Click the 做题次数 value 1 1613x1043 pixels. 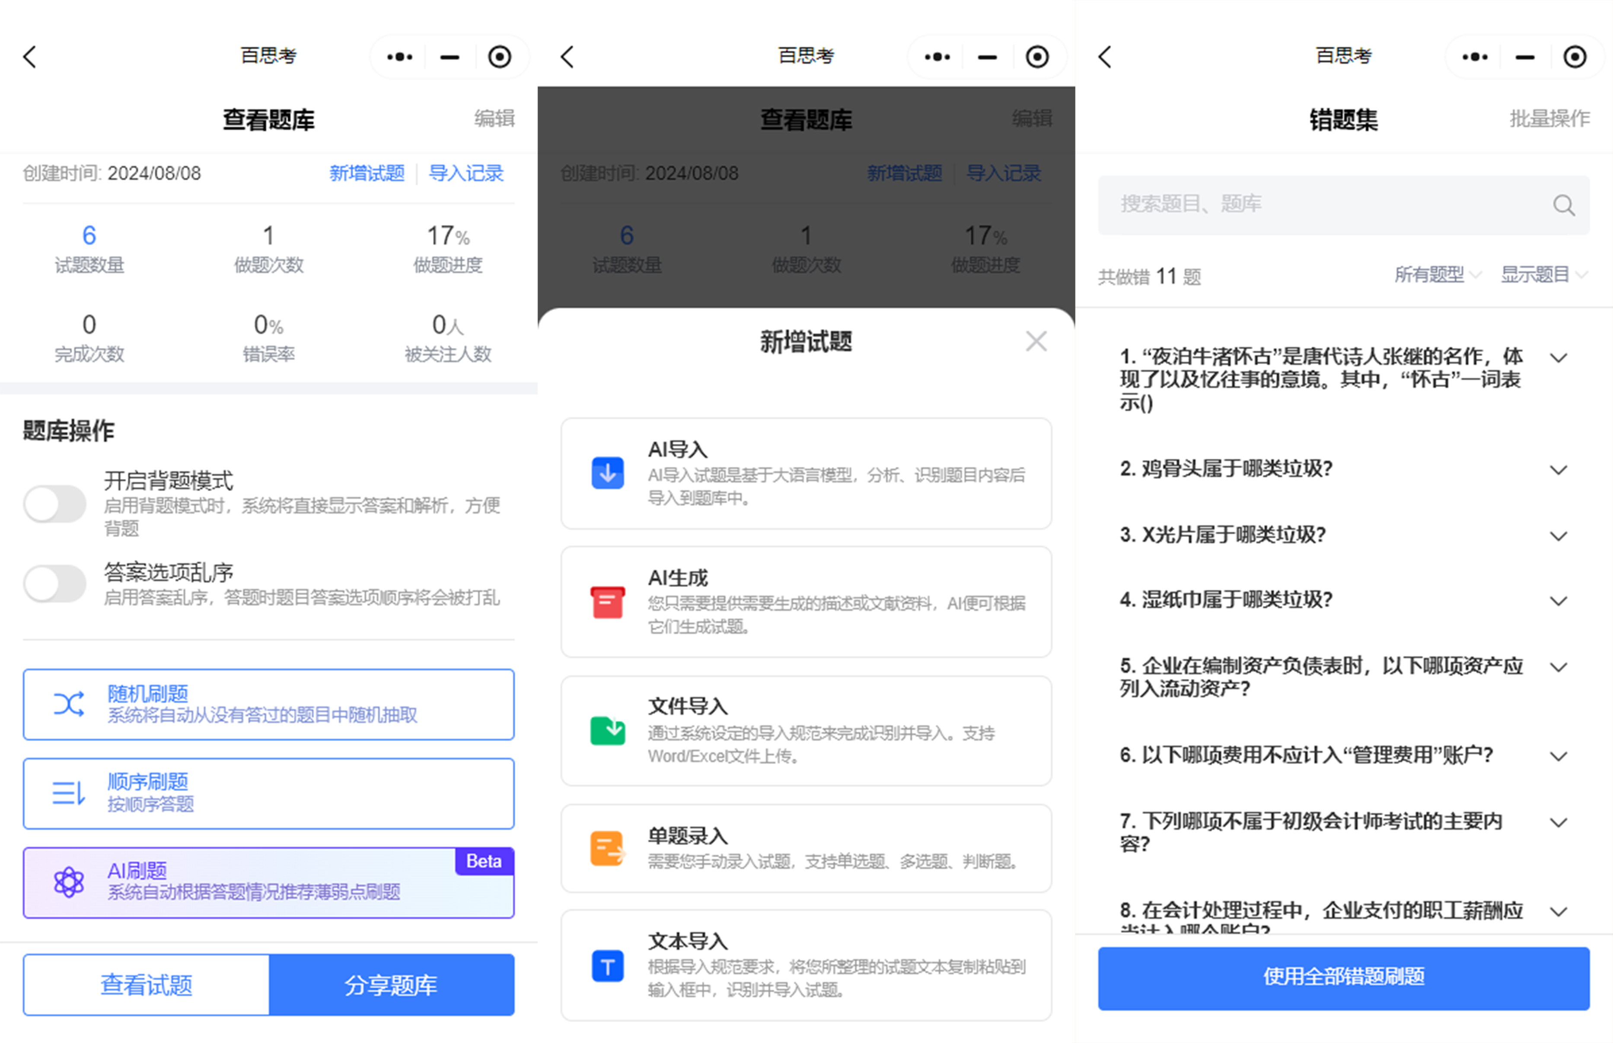(269, 236)
